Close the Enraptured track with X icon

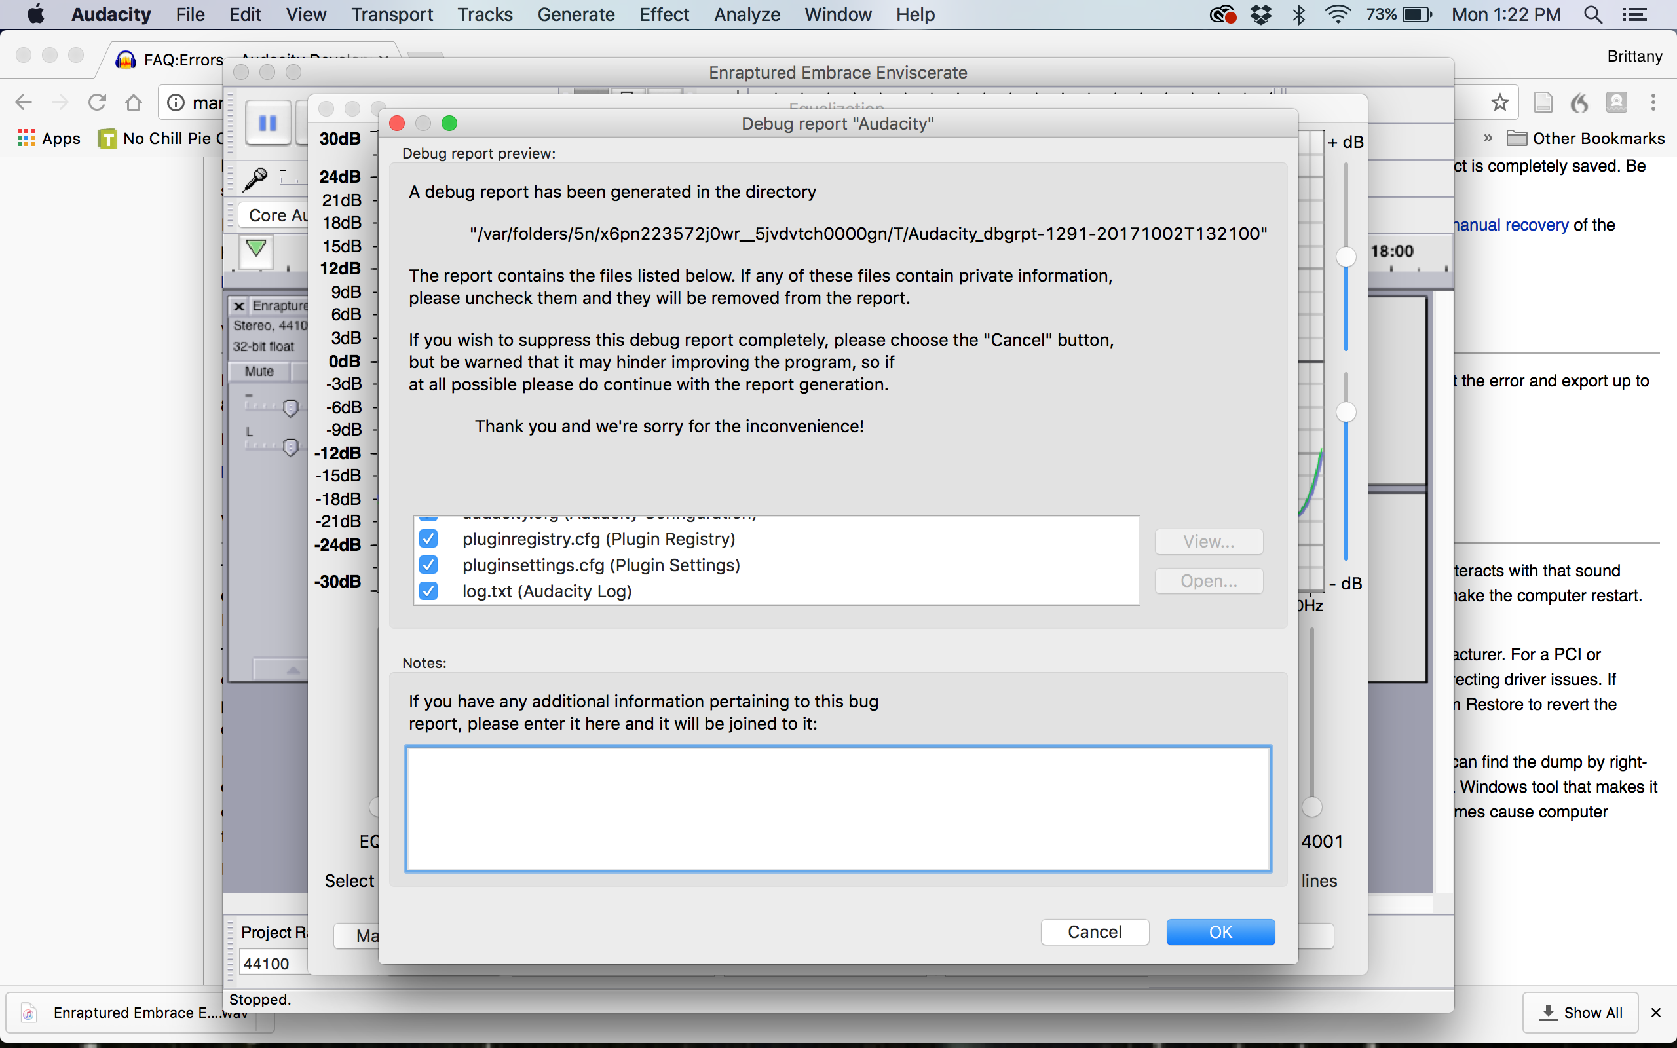[x=239, y=306]
